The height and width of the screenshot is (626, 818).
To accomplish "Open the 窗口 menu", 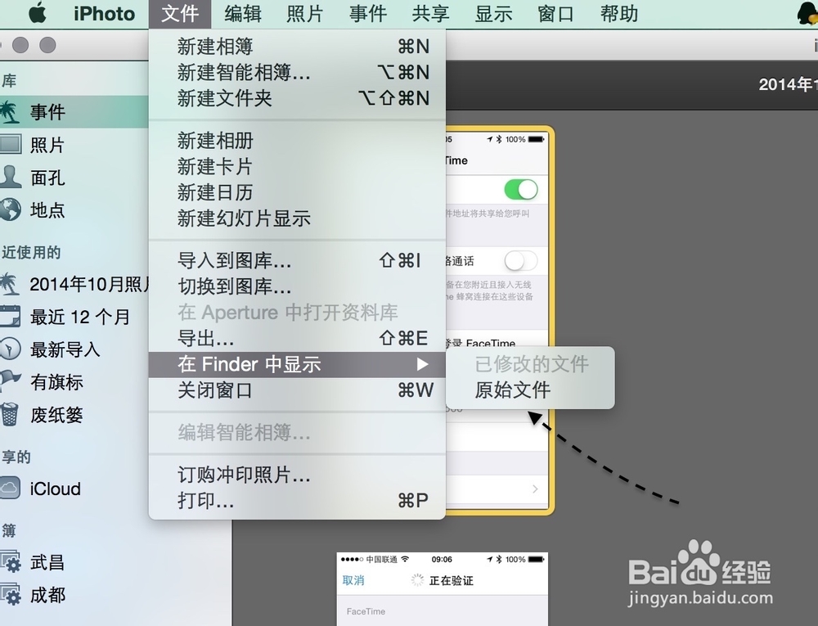I will point(555,14).
